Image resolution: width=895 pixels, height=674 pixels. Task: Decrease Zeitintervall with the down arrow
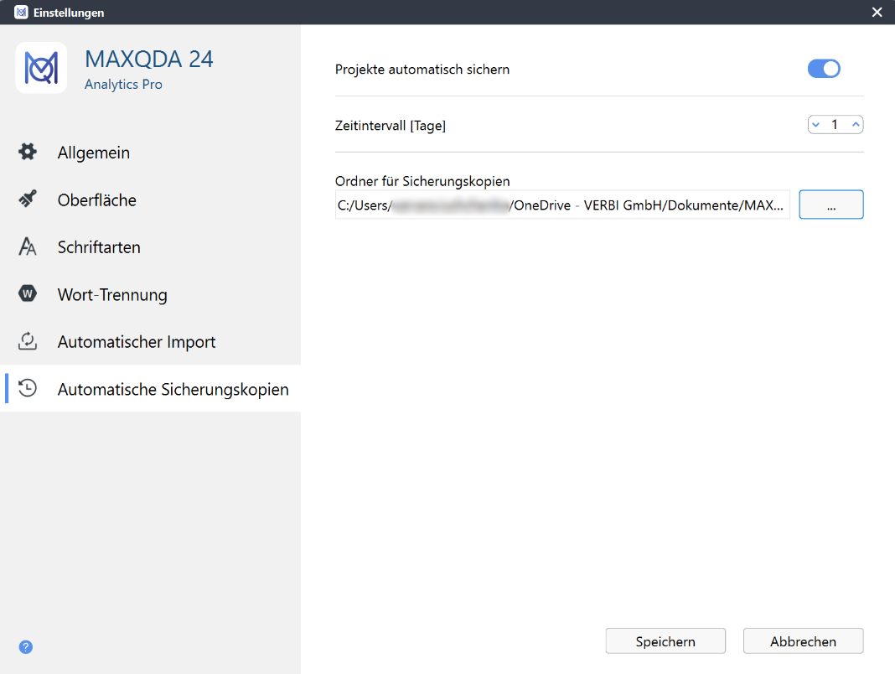point(816,125)
